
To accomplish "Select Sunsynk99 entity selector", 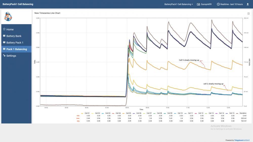I will (204, 4).
